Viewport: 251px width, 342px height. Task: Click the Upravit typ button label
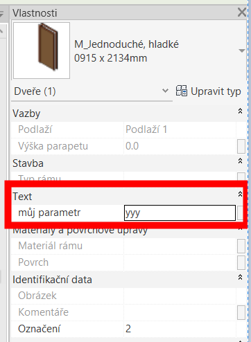click(x=216, y=91)
